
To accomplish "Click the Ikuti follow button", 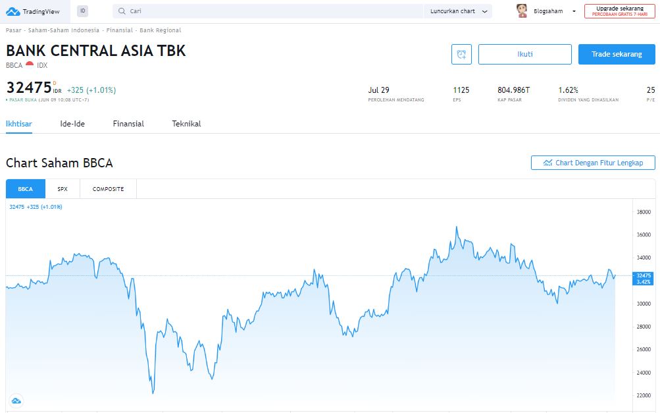I will point(525,55).
